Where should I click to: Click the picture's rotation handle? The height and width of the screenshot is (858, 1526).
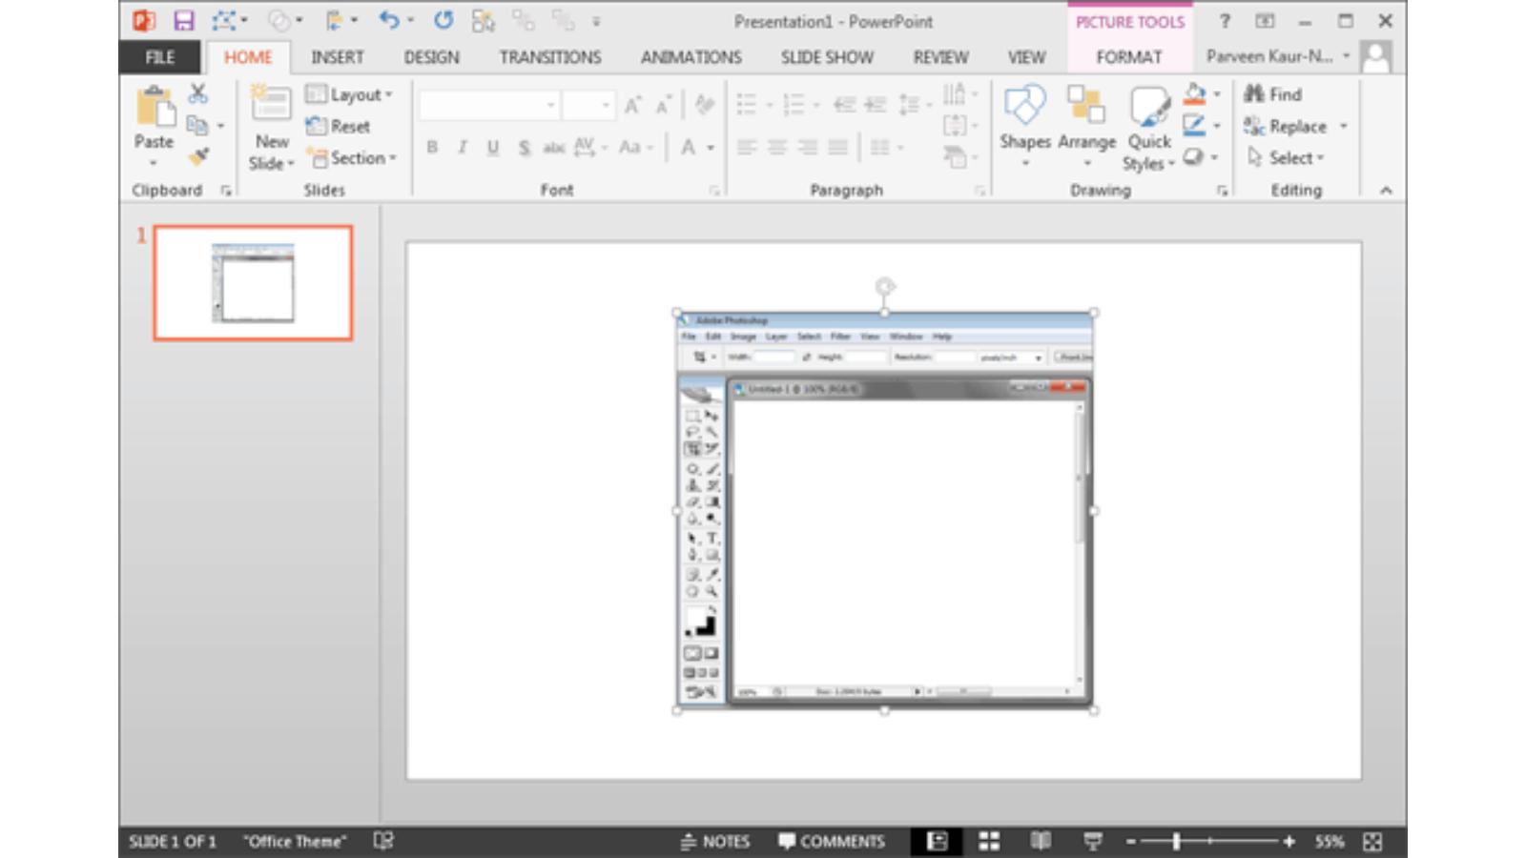click(x=885, y=286)
